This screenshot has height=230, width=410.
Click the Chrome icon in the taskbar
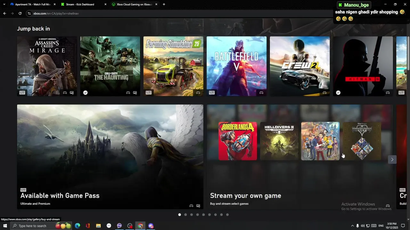coord(140,226)
